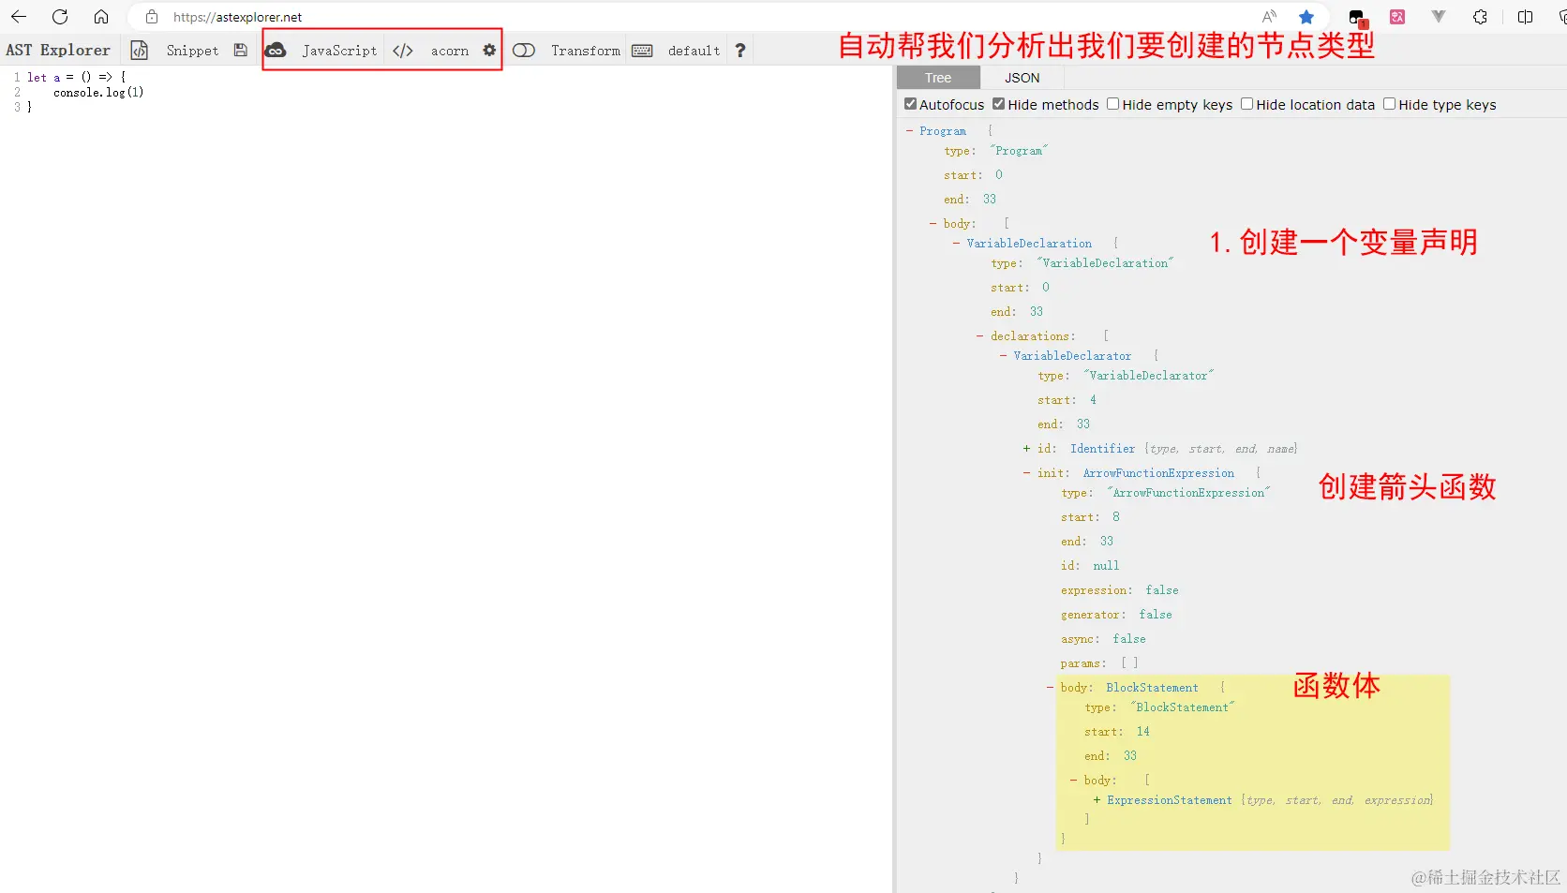Open acorn parser settings gear

coord(489,51)
